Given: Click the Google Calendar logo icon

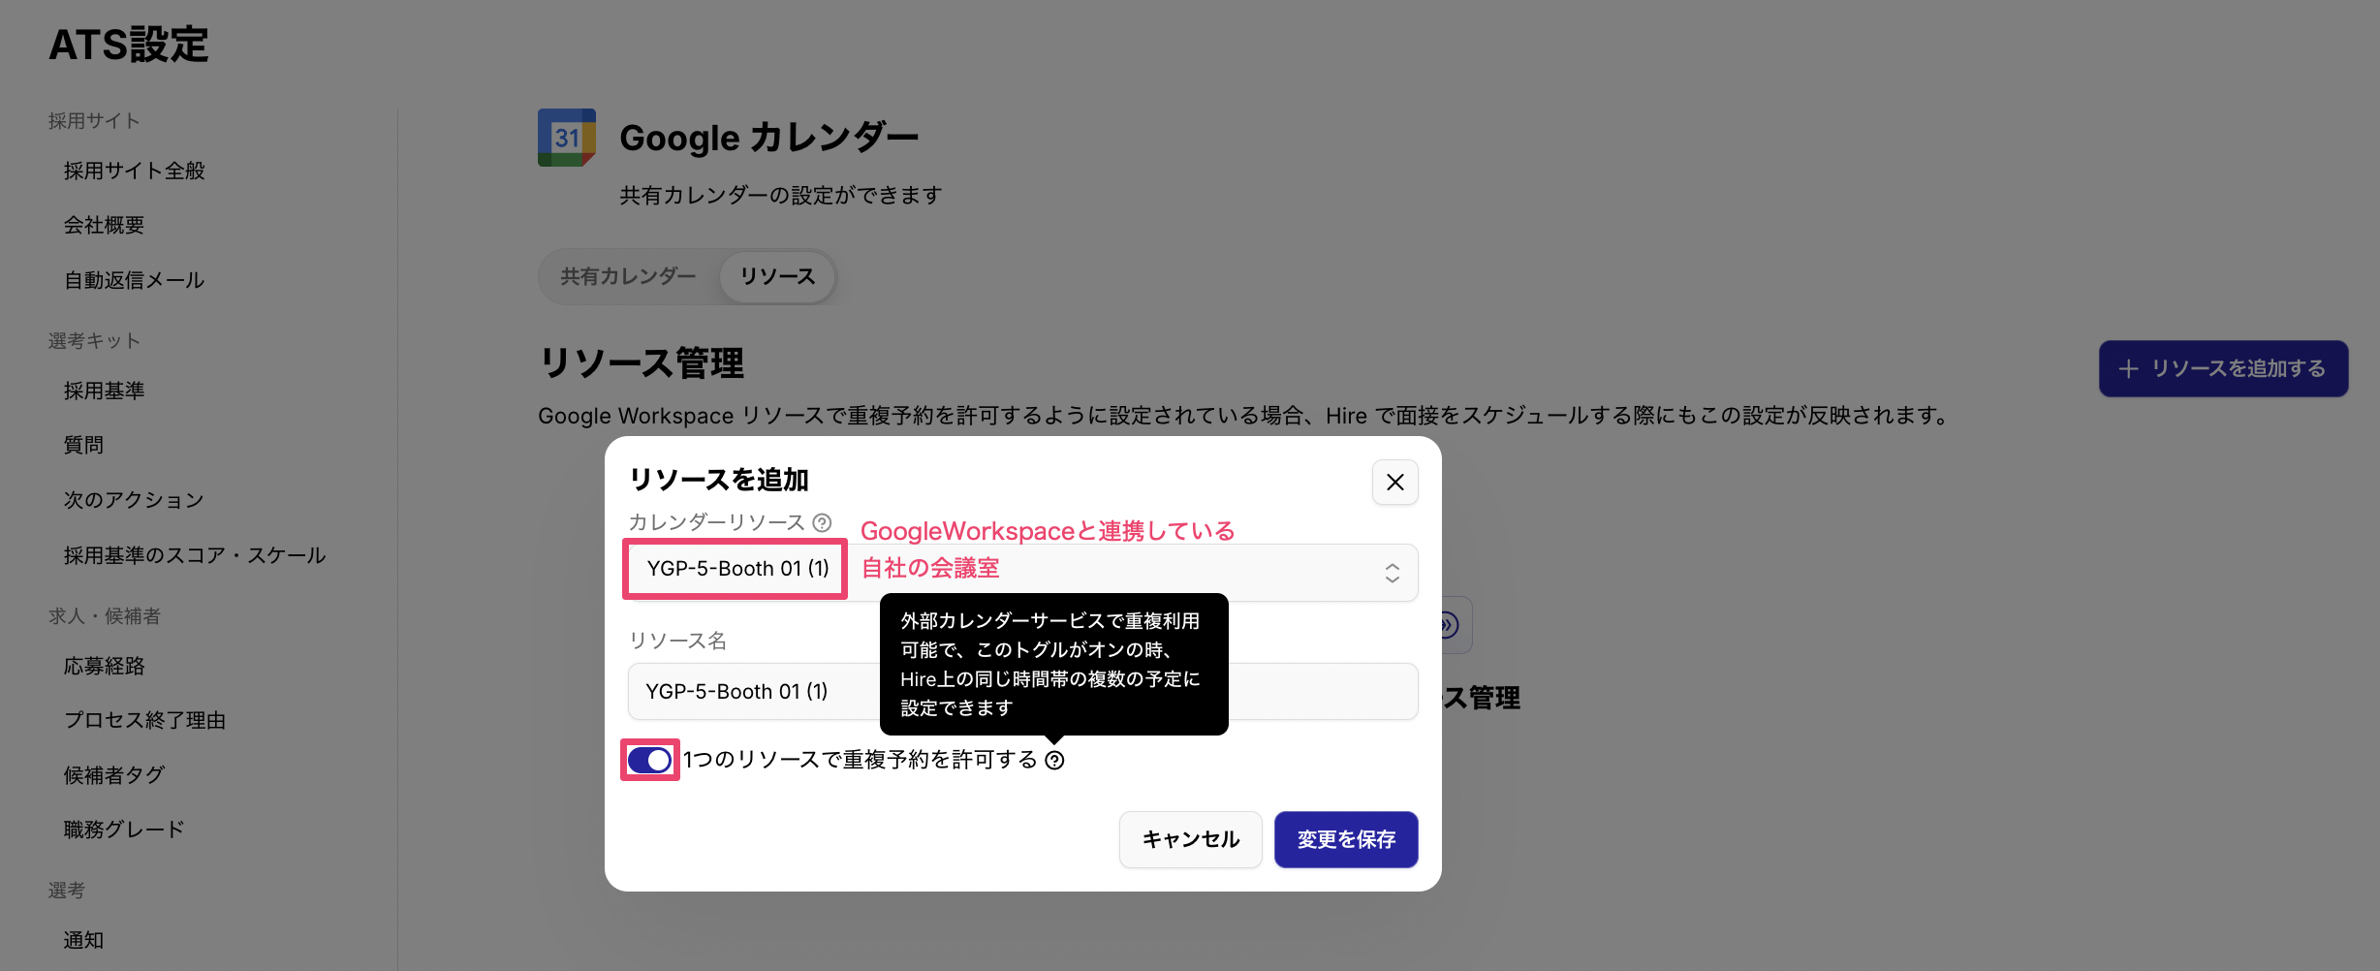Looking at the screenshot, I should pos(567,138).
